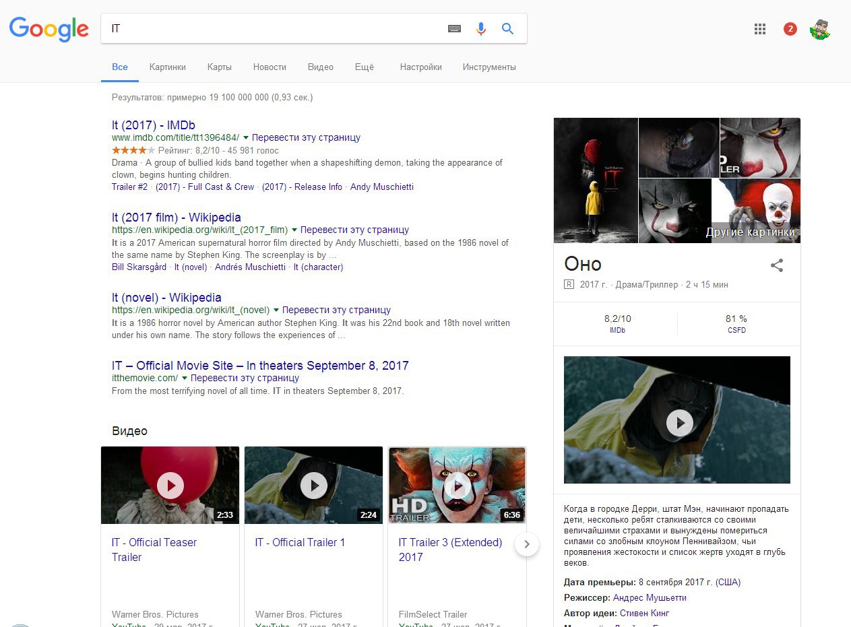Open IT Trailer 3 (Extended) 2017 title
The width and height of the screenshot is (851, 627).
450,550
